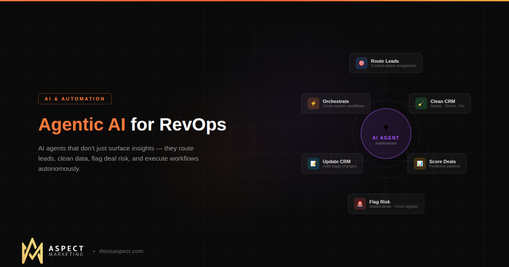Image resolution: width=509 pixels, height=267 pixels.
Task: Open the Route Leads card
Action: [x=386, y=63]
